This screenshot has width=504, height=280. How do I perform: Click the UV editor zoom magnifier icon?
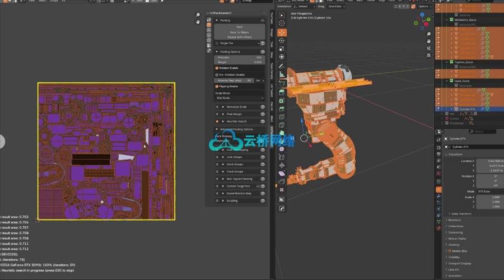(198, 15)
